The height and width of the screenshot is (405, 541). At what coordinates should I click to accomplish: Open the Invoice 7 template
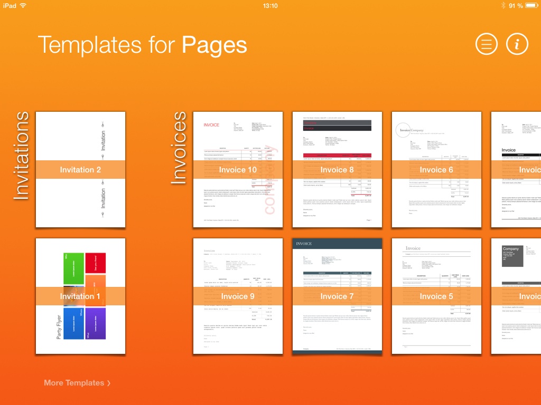click(337, 296)
